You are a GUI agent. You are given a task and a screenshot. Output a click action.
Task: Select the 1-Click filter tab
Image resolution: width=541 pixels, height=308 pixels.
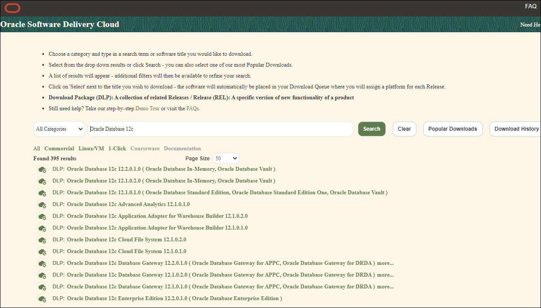[x=117, y=149]
